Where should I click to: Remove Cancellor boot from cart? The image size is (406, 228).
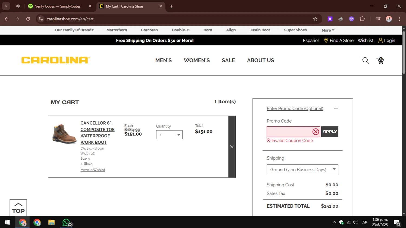[232, 147]
